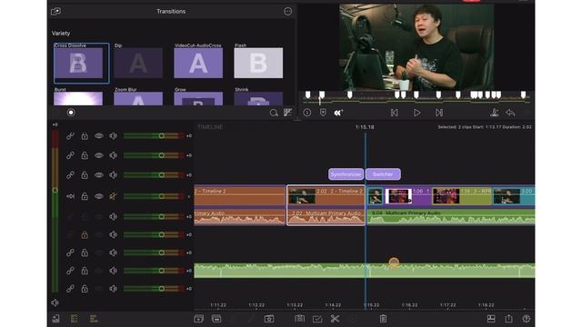Select the Zoom Blur transition
The height and width of the screenshot is (327, 582).
click(x=138, y=97)
